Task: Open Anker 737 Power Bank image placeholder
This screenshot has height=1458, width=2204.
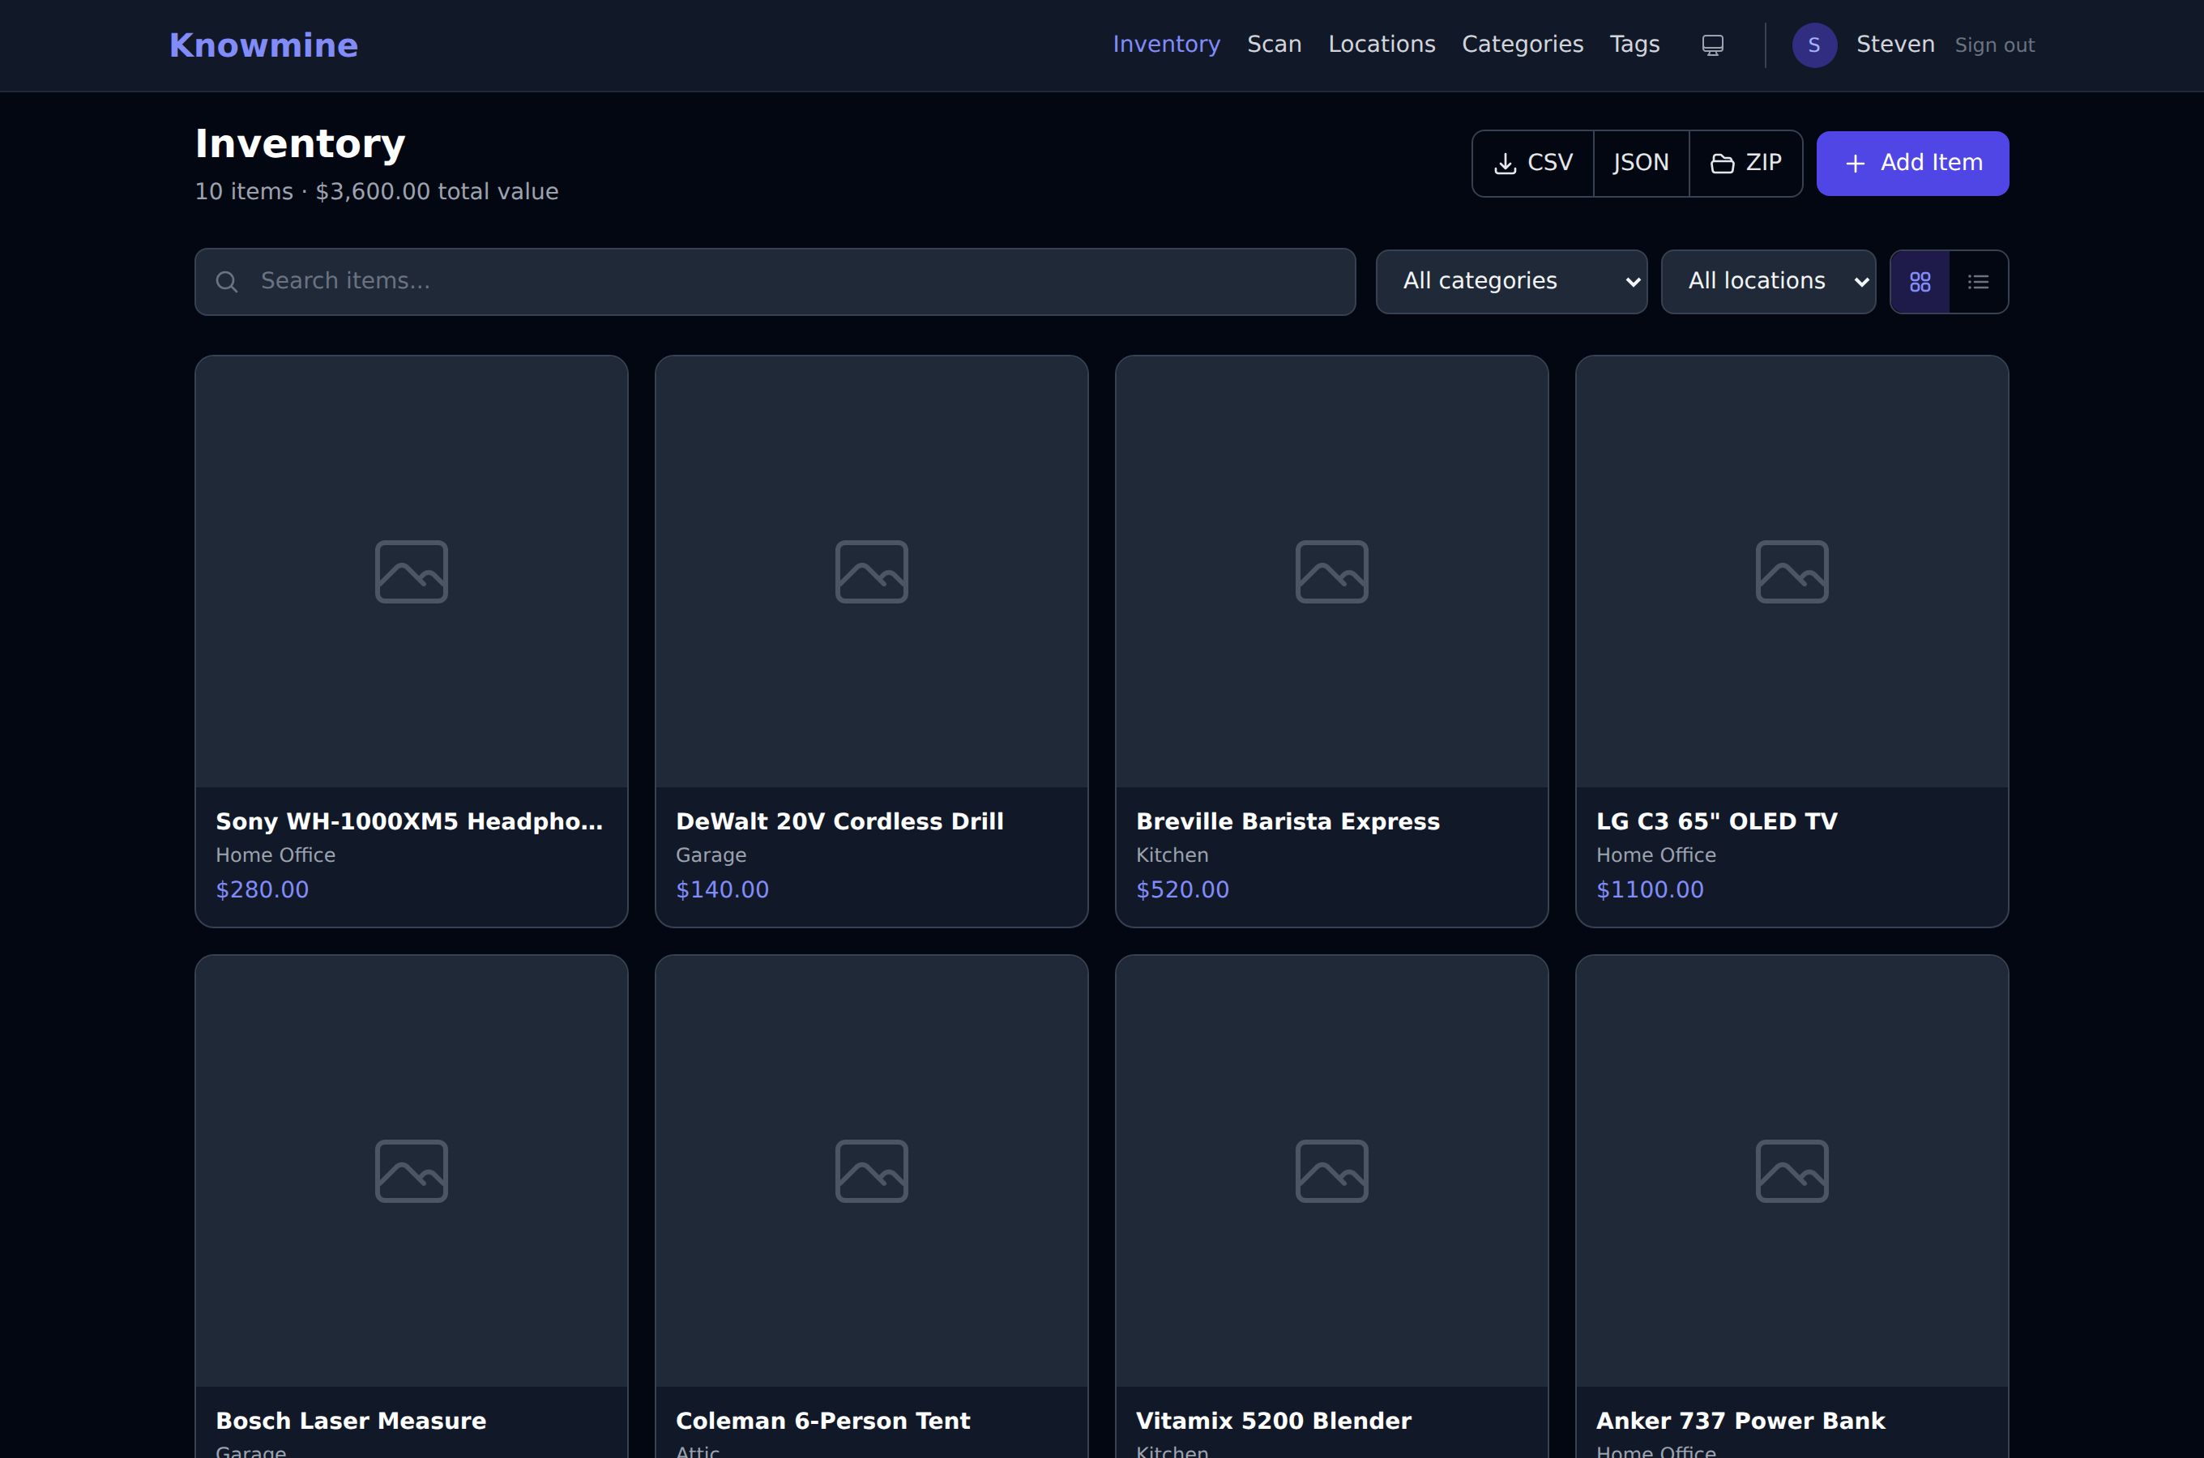Action: click(x=1791, y=1170)
